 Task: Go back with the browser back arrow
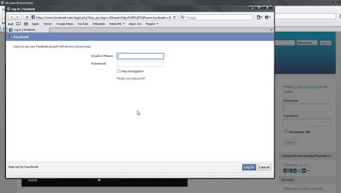coord(12,17)
